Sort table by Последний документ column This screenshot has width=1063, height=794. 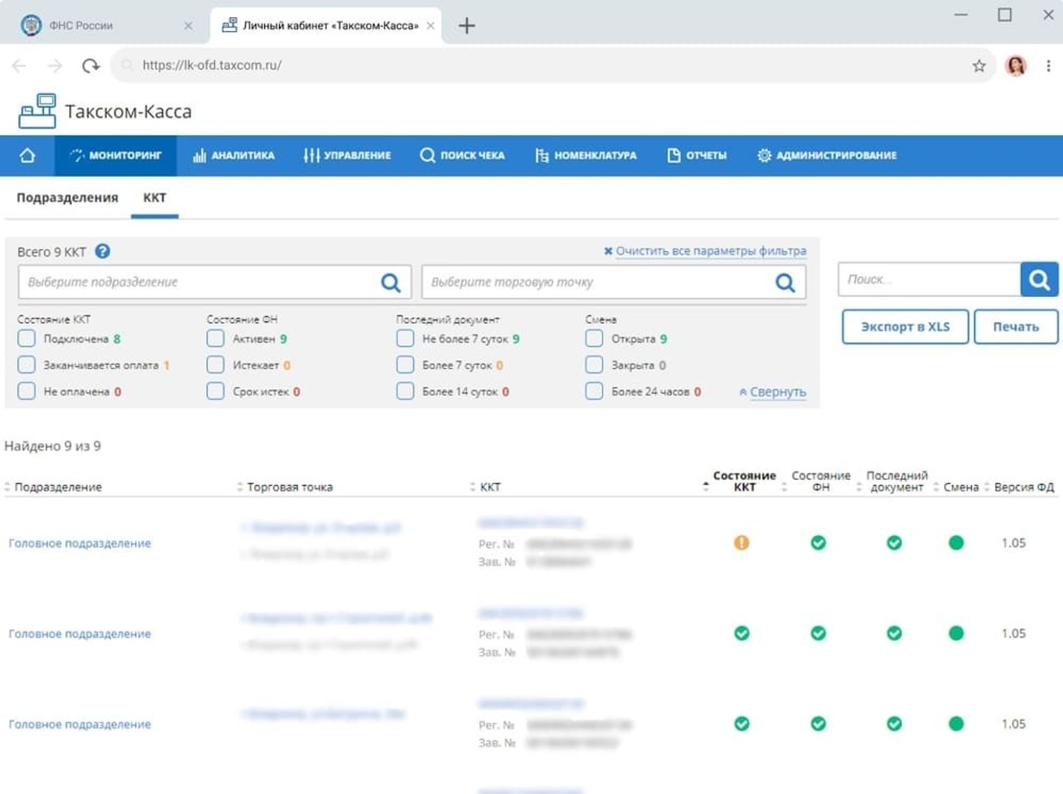coord(896,481)
